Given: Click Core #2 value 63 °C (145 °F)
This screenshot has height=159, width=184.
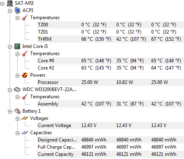Looking at the screenshot, I should tap(96, 68).
